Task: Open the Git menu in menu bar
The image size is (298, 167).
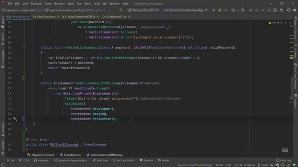Action: (105, 3)
